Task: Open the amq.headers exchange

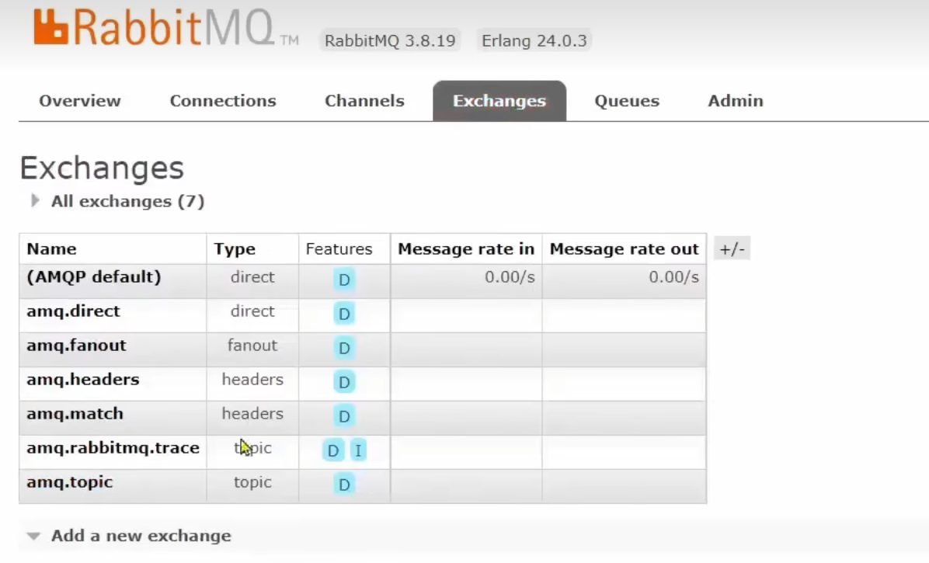Action: (83, 380)
